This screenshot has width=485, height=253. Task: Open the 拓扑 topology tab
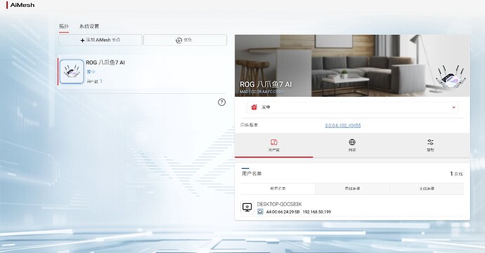64,26
